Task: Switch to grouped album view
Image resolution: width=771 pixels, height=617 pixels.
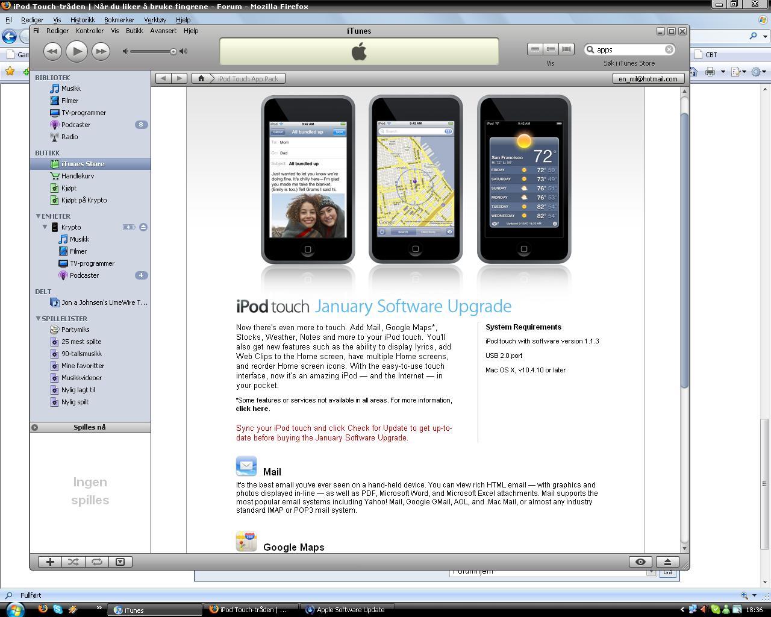Action: [x=551, y=49]
